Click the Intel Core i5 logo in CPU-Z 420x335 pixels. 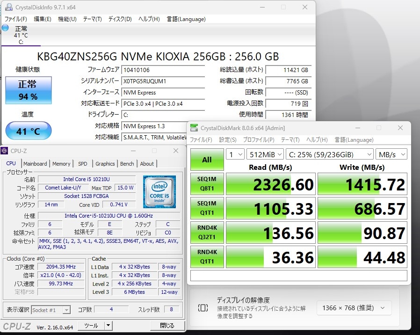tap(159, 192)
